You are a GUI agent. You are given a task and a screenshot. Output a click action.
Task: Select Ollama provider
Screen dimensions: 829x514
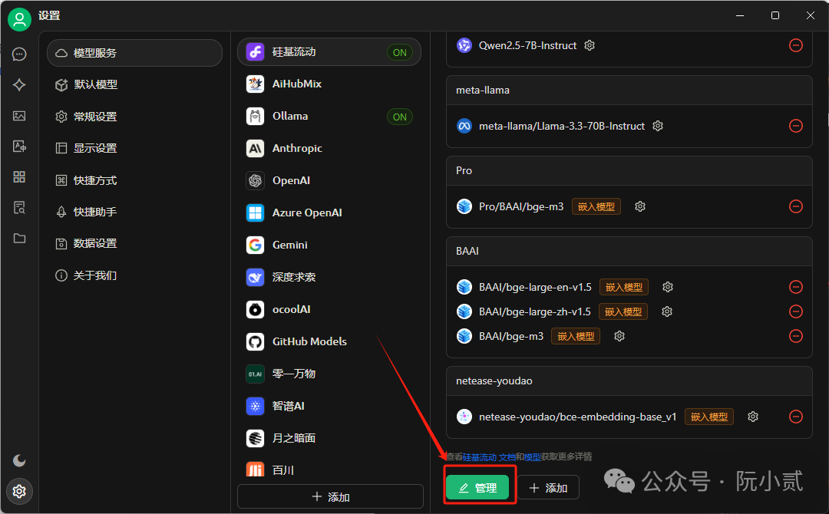pyautogui.click(x=329, y=116)
